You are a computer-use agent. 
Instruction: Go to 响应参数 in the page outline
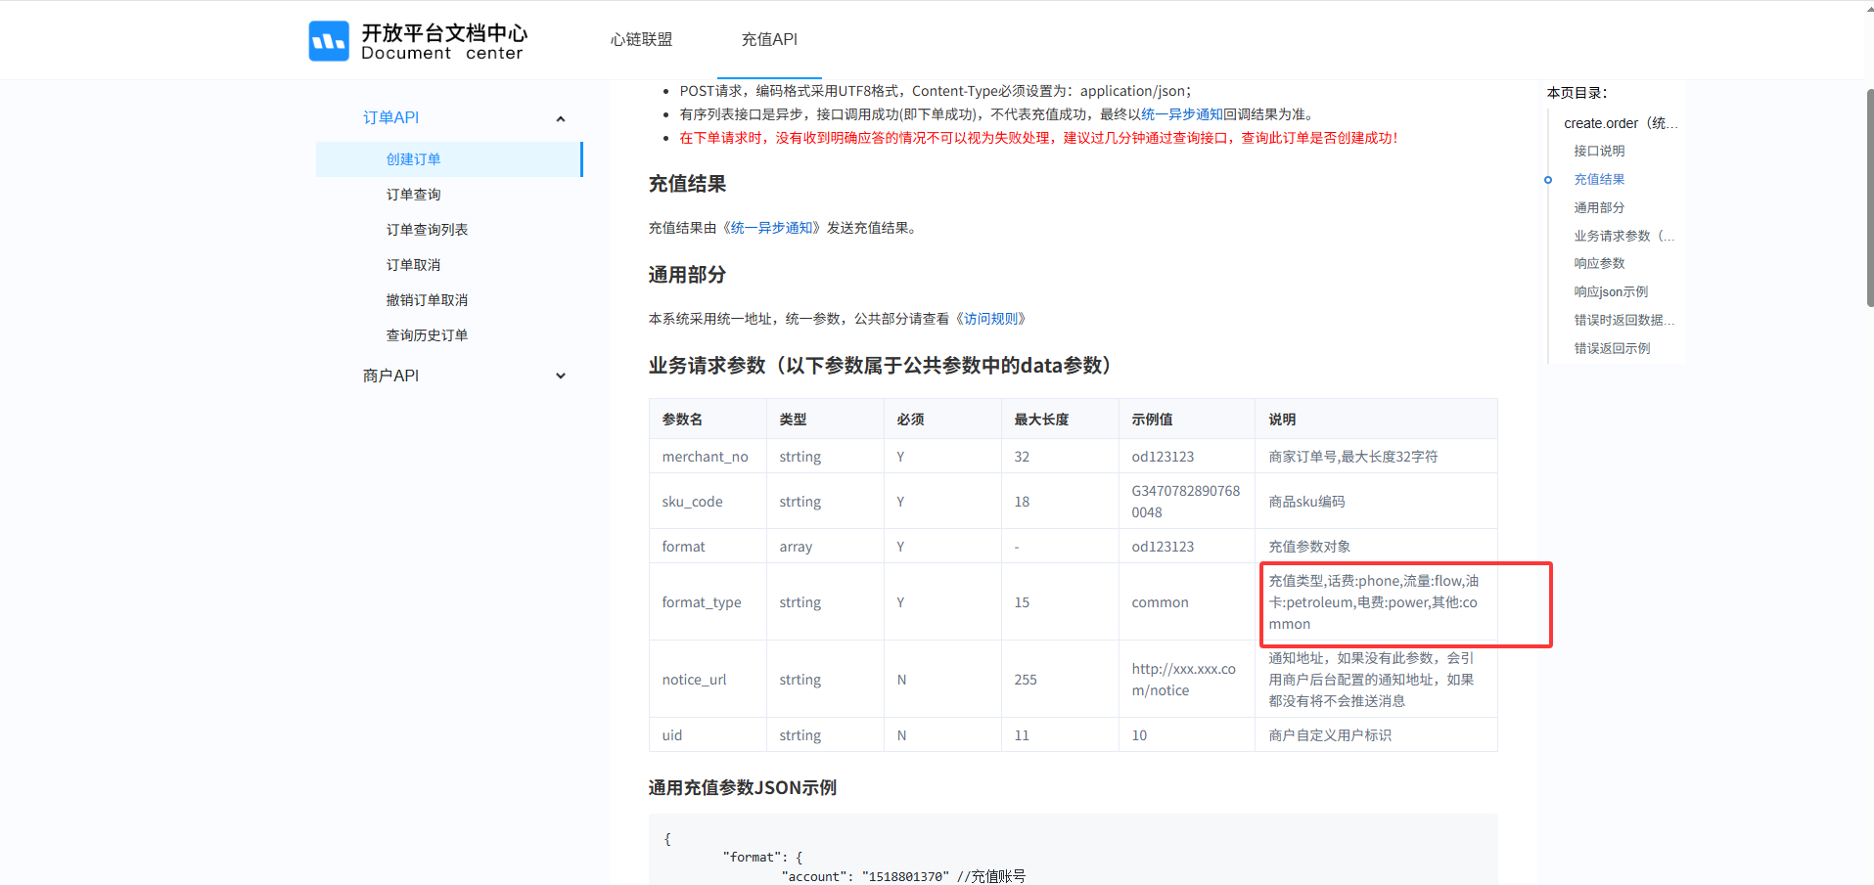pyautogui.click(x=1599, y=263)
